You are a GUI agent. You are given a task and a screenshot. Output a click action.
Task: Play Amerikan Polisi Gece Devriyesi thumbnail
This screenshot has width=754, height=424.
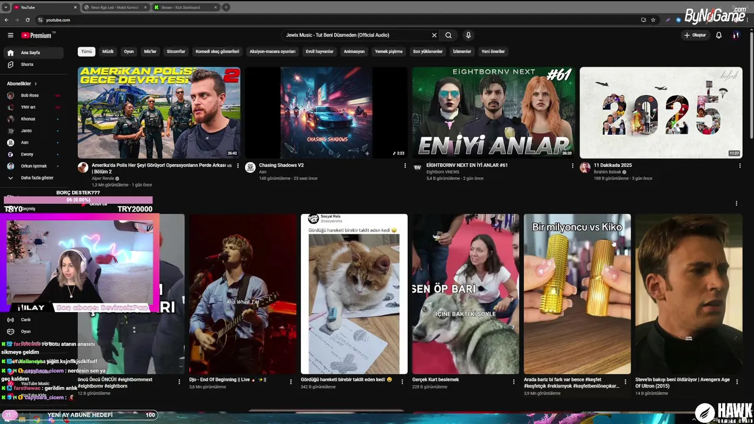coord(159,112)
